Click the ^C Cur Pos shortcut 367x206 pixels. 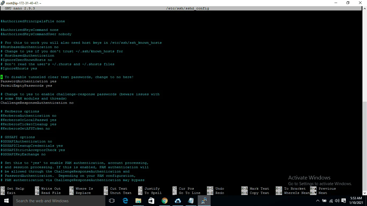click(183, 189)
